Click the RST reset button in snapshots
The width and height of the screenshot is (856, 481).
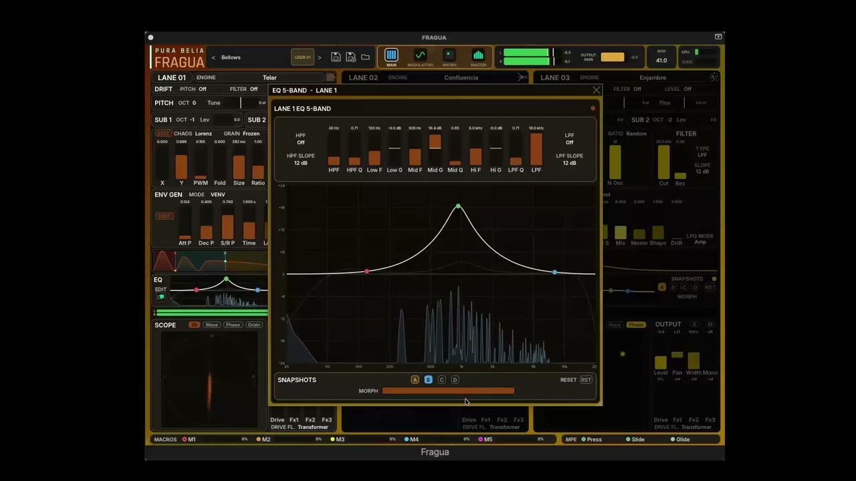[x=586, y=380]
